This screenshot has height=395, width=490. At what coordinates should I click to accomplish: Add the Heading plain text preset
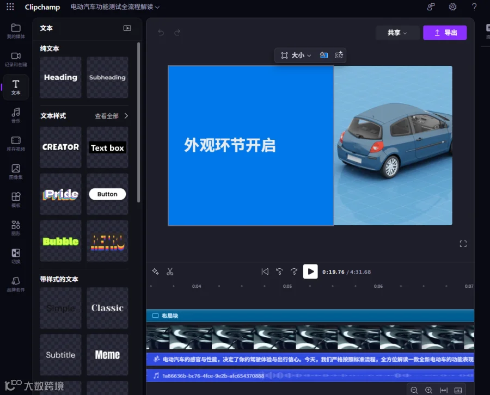[x=60, y=77]
